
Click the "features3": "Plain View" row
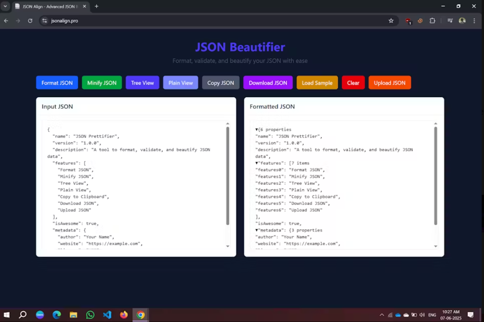289,190
